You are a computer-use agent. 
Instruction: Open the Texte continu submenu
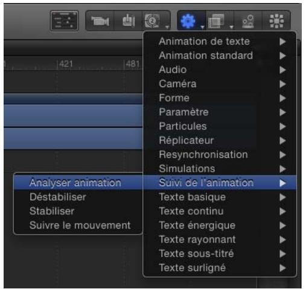(x=220, y=211)
